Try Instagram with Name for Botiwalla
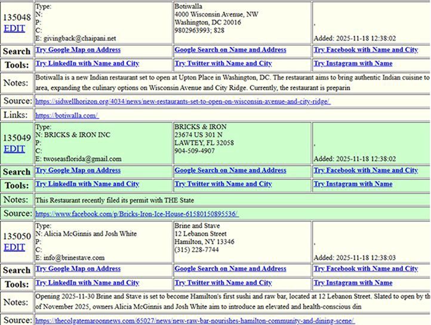 tap(353, 64)
